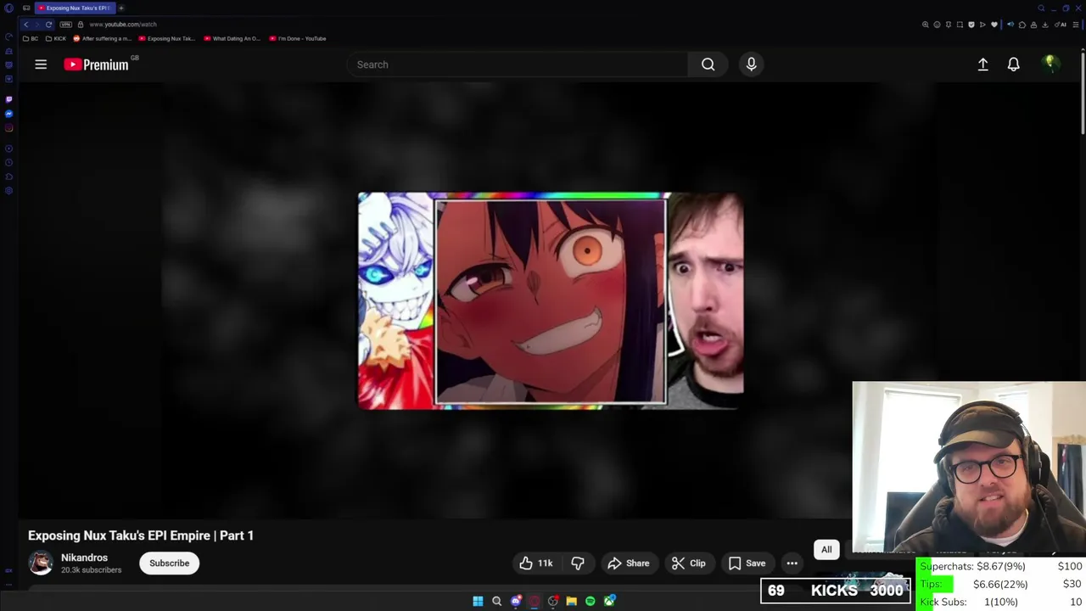The image size is (1086, 611).
Task: Save the video to a playlist
Action: (747, 563)
